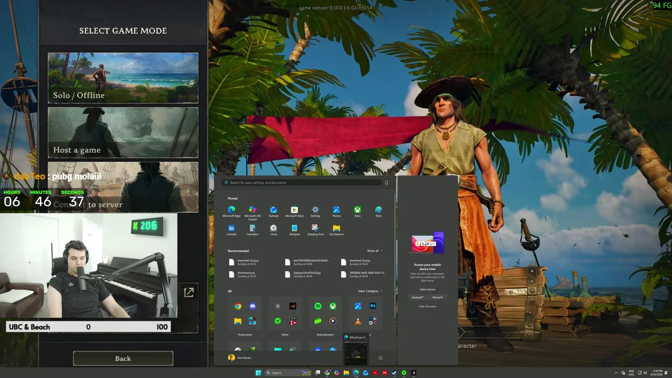The height and width of the screenshot is (378, 672).
Task: Choose the Host a game mode
Action: pyautogui.click(x=123, y=132)
